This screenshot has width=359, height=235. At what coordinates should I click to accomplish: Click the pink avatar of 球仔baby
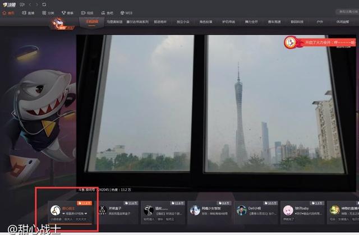coord(288,210)
